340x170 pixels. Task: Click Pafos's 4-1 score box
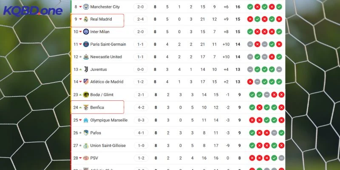(x=141, y=133)
